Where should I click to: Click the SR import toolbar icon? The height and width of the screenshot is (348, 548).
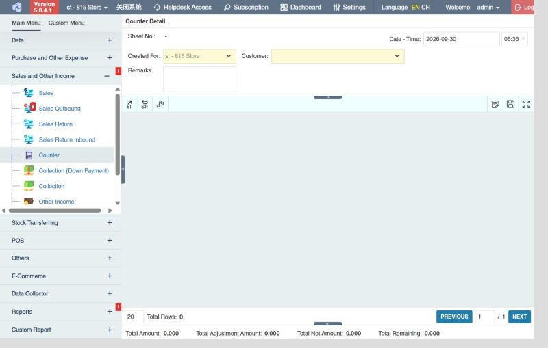(x=145, y=104)
